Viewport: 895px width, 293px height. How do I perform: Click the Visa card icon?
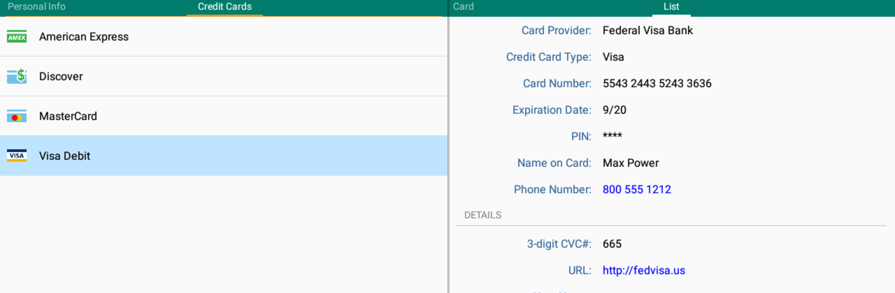[17, 156]
